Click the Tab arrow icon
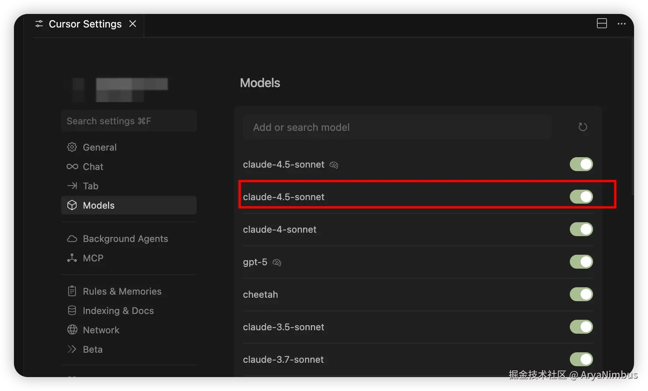 click(72, 186)
